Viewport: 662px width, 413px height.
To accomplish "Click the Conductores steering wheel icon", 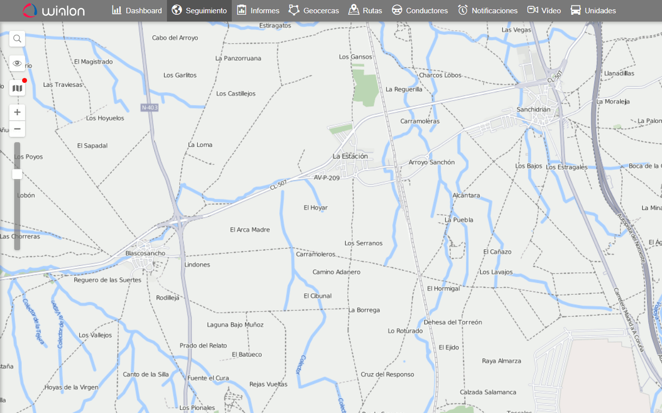I will [x=397, y=10].
